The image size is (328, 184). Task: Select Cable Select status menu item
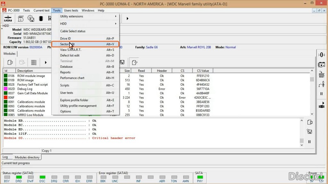pyautogui.click(x=85, y=31)
